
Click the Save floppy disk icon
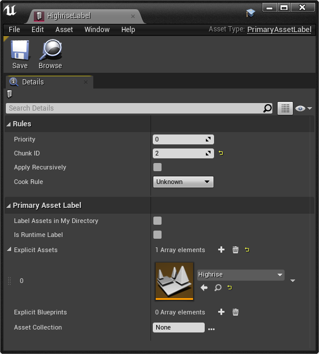[x=20, y=50]
